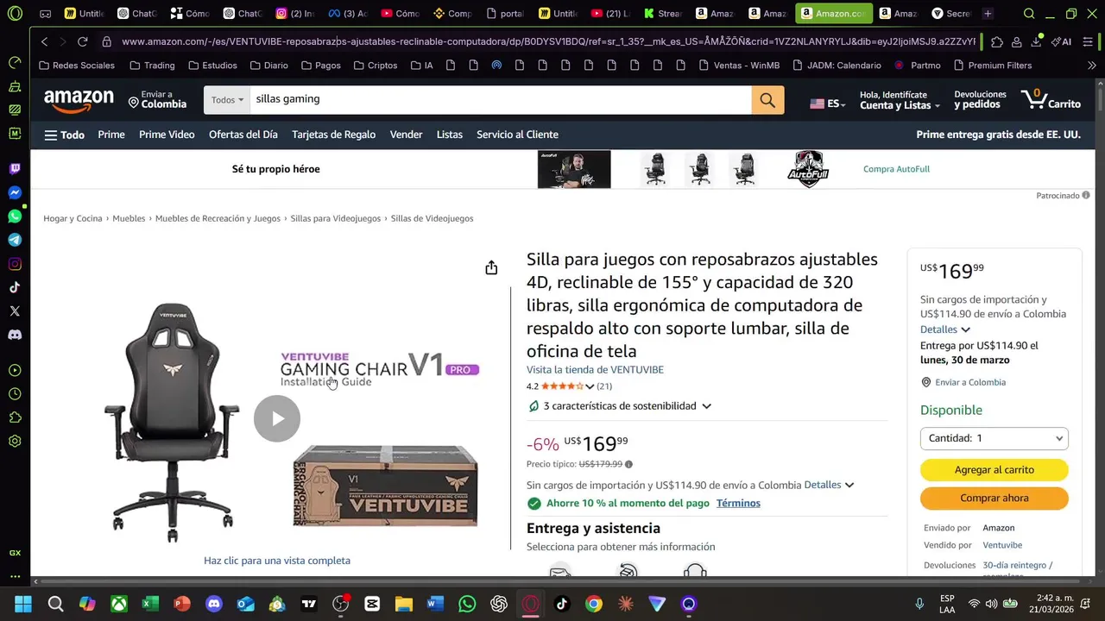Select Tarjetas de Regalo in navigation
The width and height of the screenshot is (1105, 621).
[333, 135]
